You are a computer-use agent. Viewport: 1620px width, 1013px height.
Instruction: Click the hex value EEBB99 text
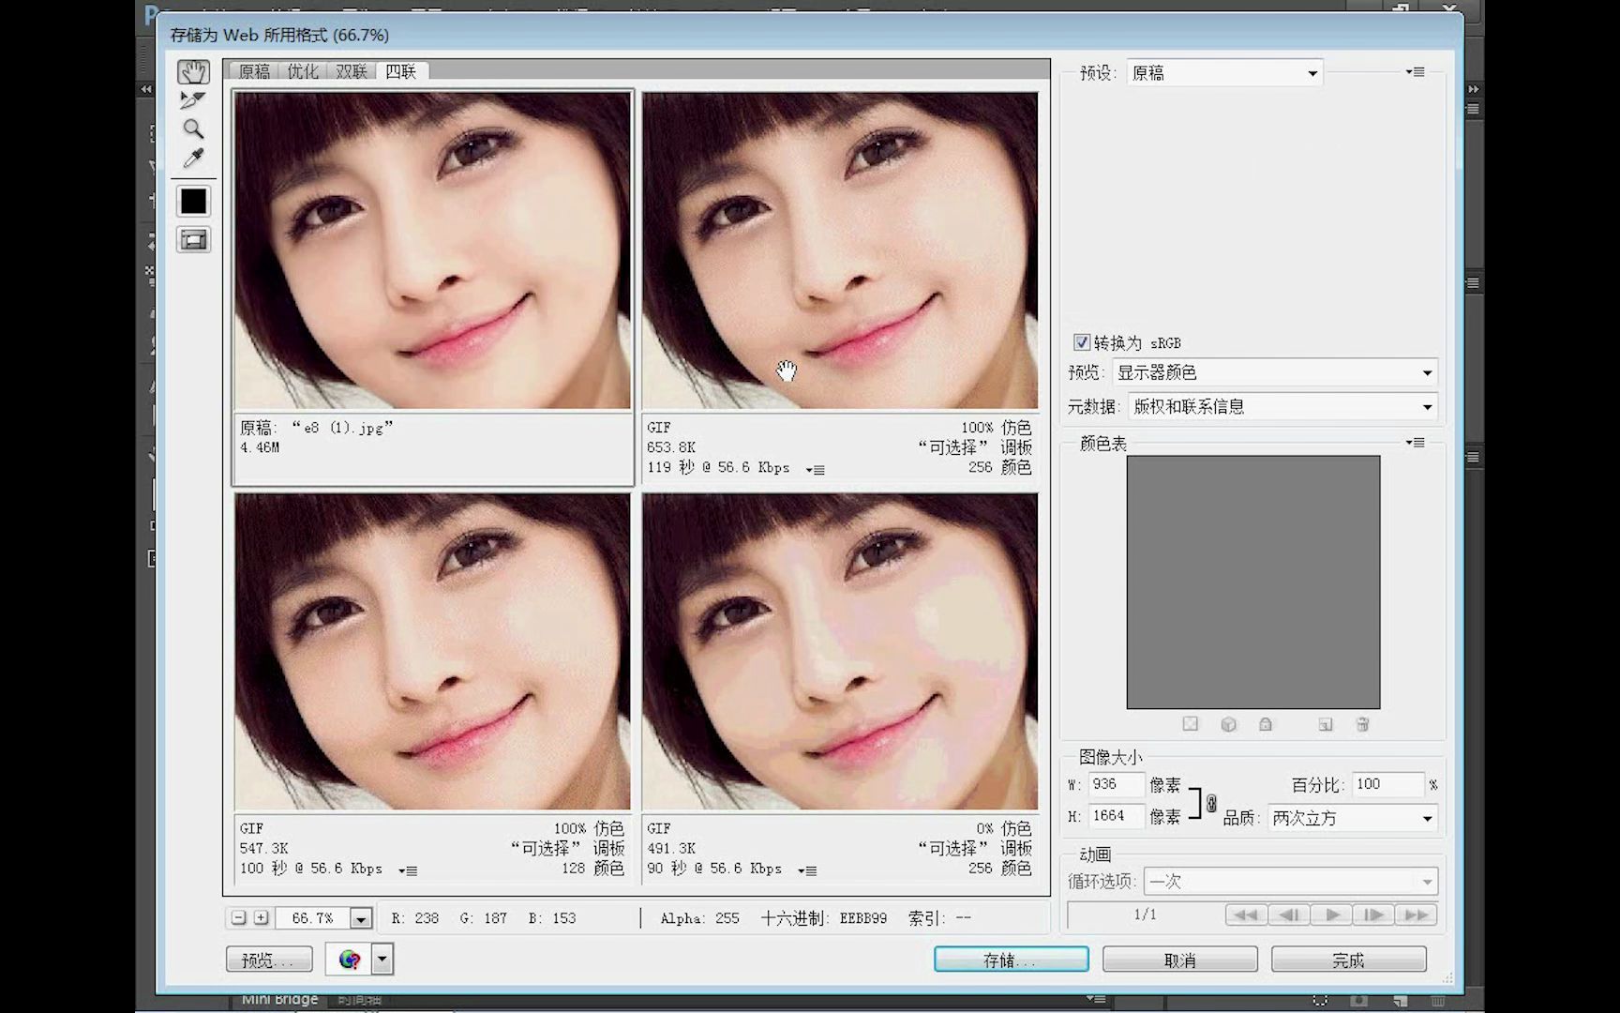(862, 918)
